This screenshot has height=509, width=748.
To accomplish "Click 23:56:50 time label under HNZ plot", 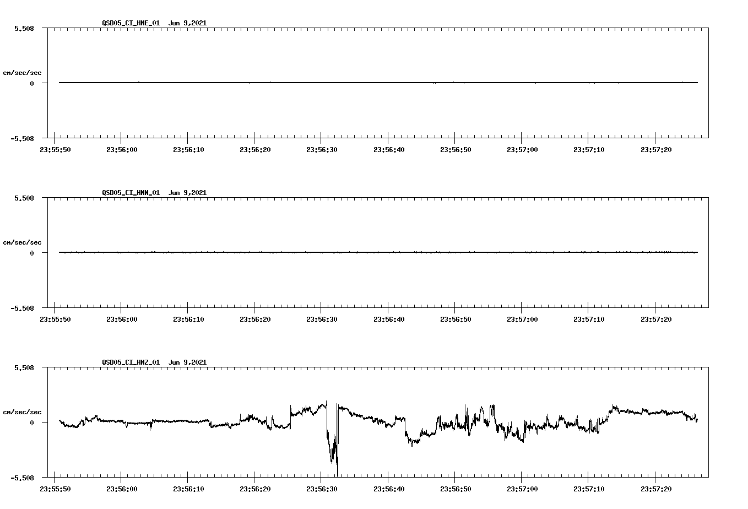I will pos(455,489).
